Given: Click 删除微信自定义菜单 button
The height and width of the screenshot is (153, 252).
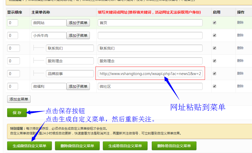Looking at the screenshot, I should point(77,146).
